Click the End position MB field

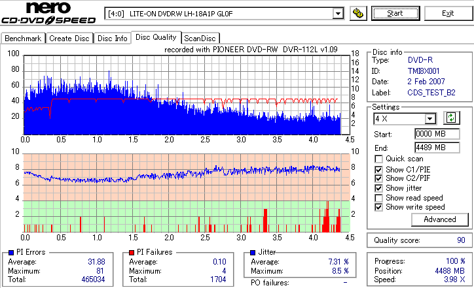click(437, 148)
